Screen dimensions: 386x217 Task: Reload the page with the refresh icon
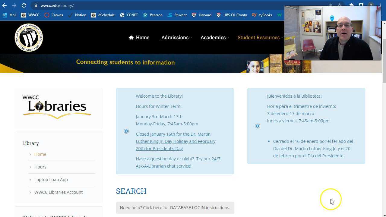click(x=24, y=5)
